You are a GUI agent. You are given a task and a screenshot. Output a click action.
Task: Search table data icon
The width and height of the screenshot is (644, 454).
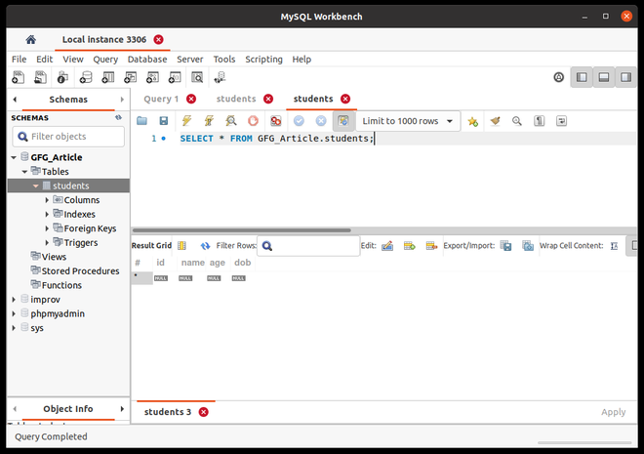(197, 77)
